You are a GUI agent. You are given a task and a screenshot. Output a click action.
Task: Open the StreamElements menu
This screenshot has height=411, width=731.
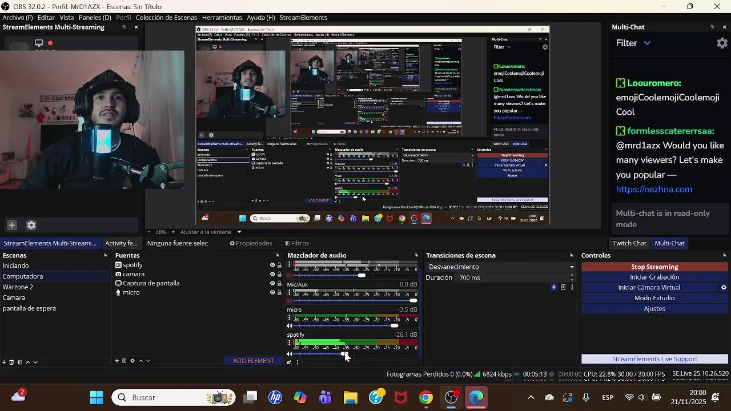303,18
